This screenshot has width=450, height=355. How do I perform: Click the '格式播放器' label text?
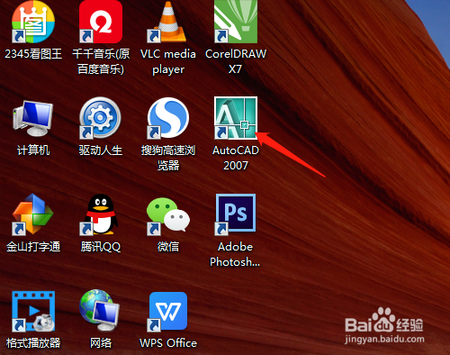tap(33, 343)
